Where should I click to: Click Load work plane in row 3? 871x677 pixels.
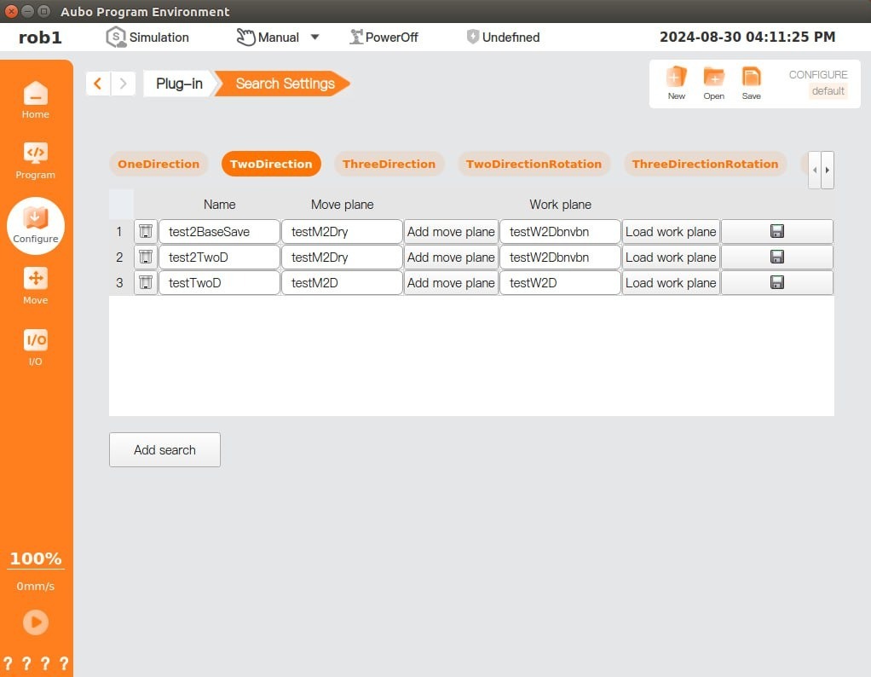671,282
